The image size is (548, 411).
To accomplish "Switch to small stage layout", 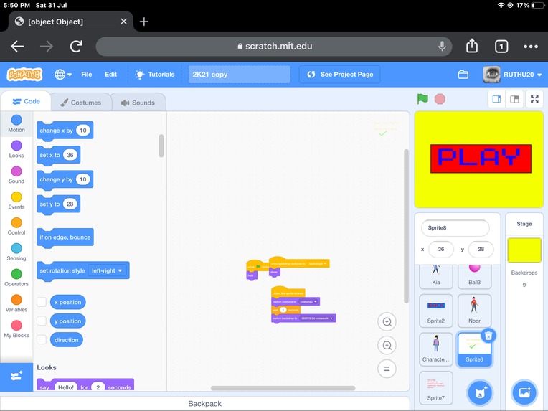I will (496, 99).
